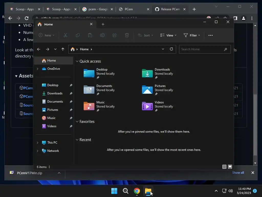Click the Paste icon in File Explorer toolbar
This screenshot has height=197, width=262.
click(90, 35)
